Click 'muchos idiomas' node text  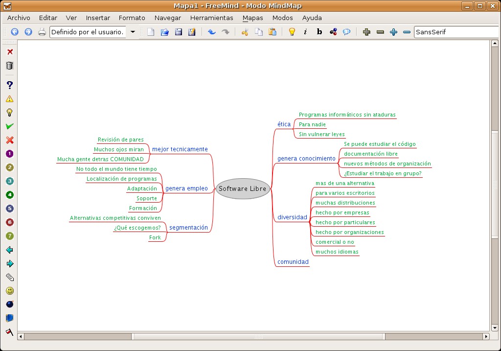(337, 252)
